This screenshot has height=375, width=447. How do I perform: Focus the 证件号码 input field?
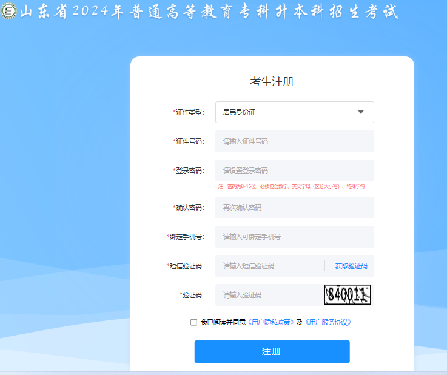(294, 141)
